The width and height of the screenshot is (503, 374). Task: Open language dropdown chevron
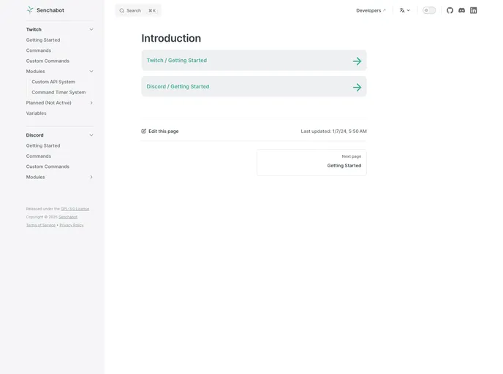click(x=409, y=10)
